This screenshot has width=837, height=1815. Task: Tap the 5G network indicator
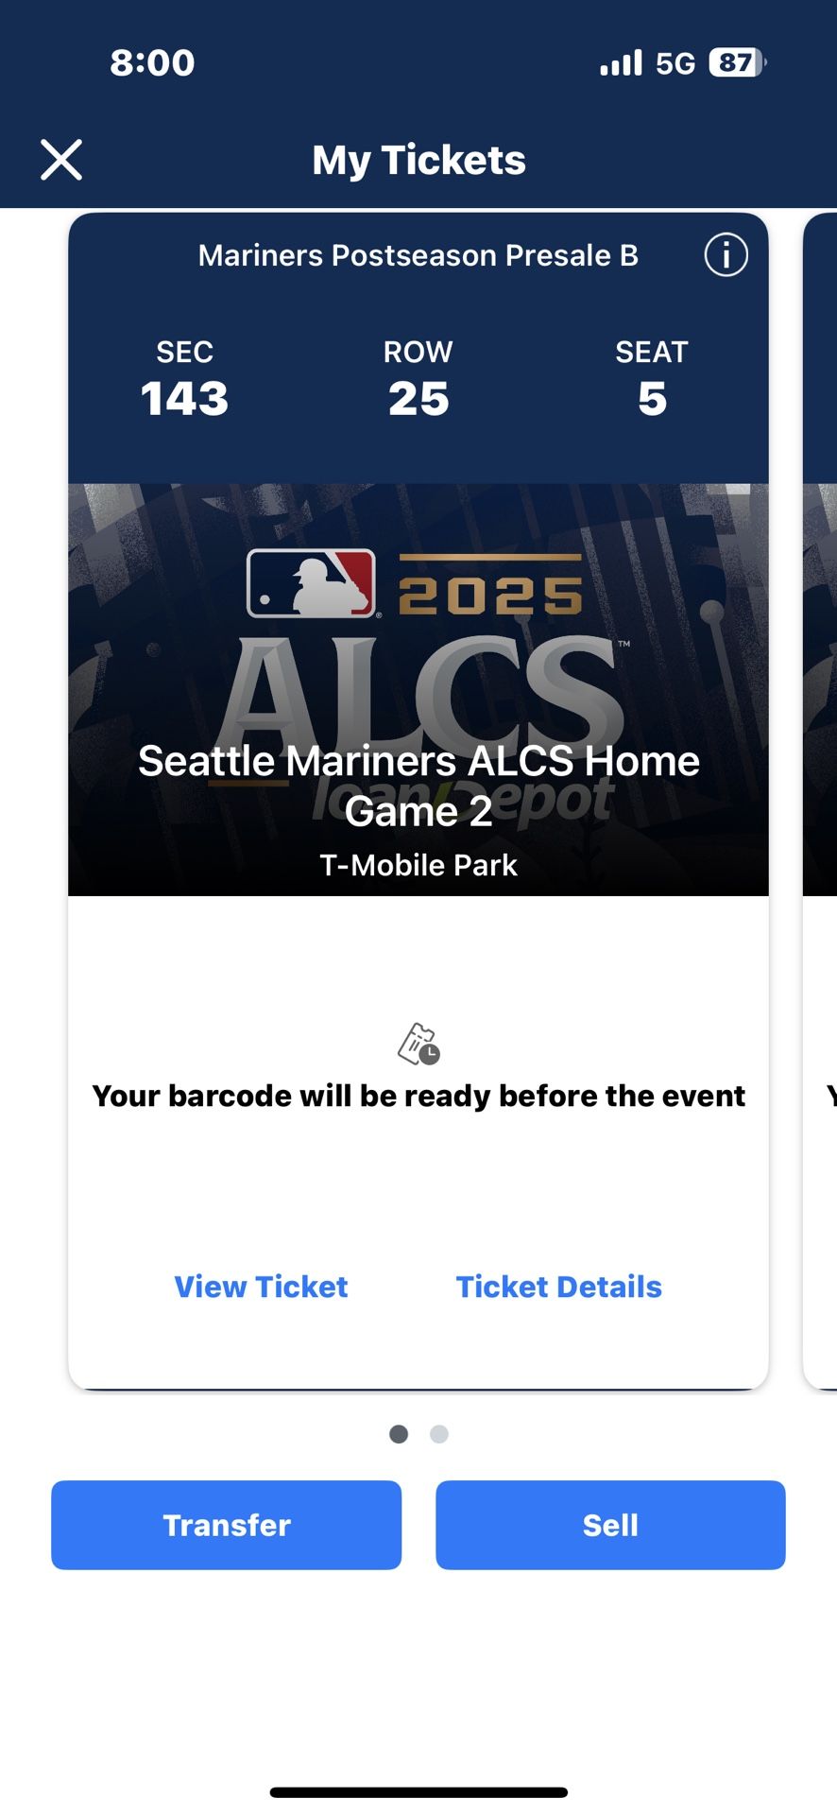click(675, 63)
